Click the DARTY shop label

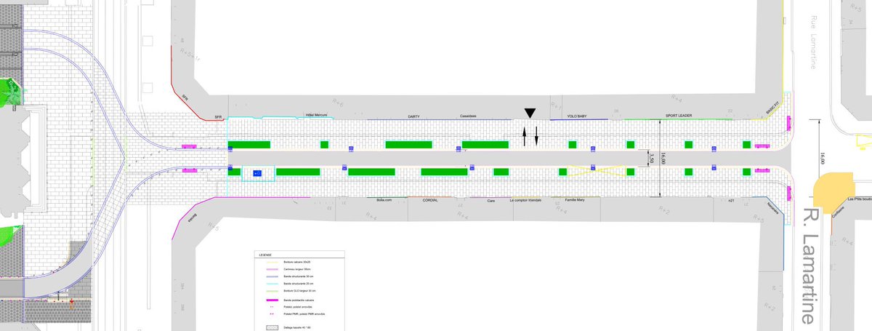point(413,116)
